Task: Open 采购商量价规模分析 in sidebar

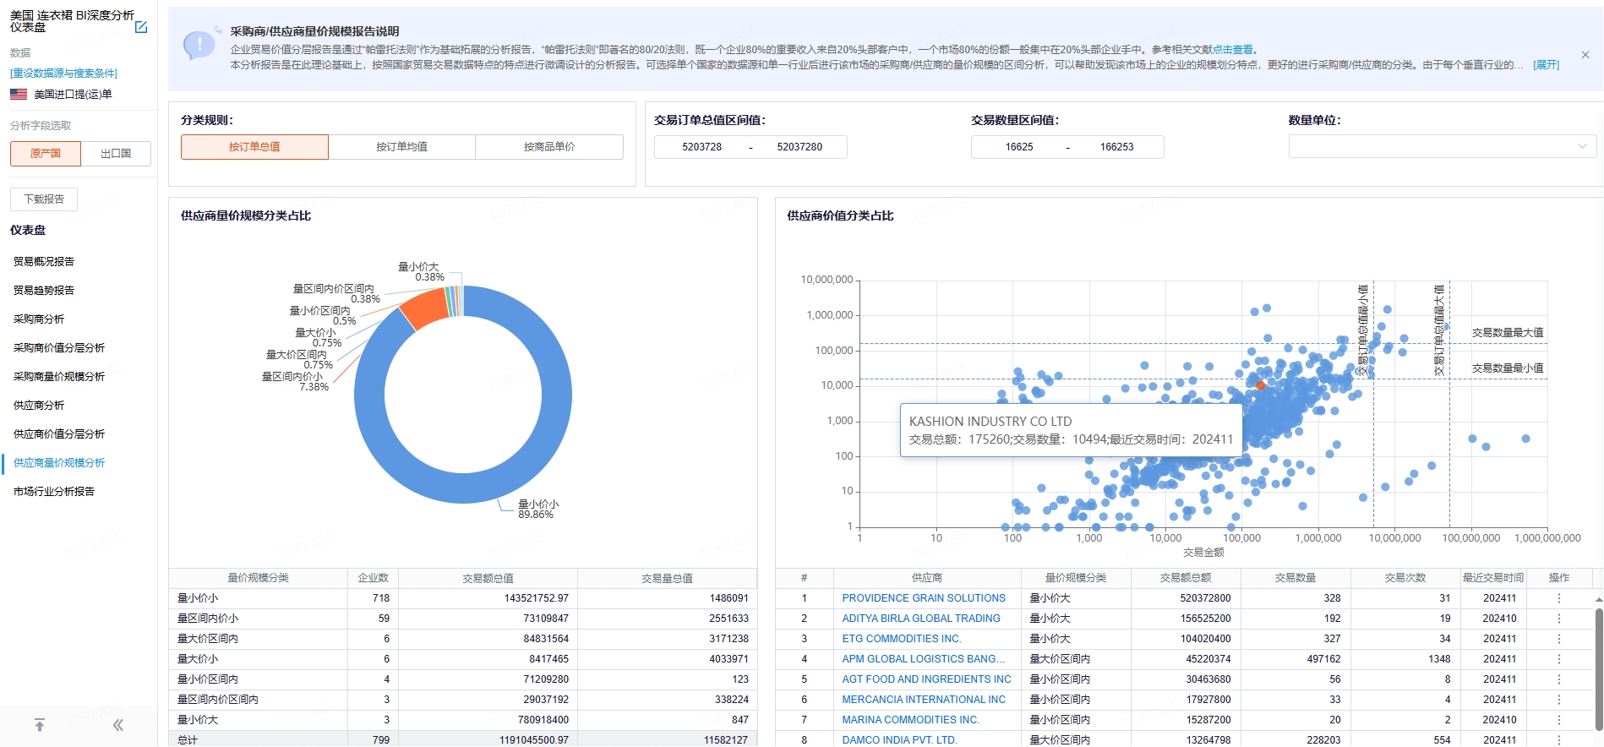Action: [59, 377]
